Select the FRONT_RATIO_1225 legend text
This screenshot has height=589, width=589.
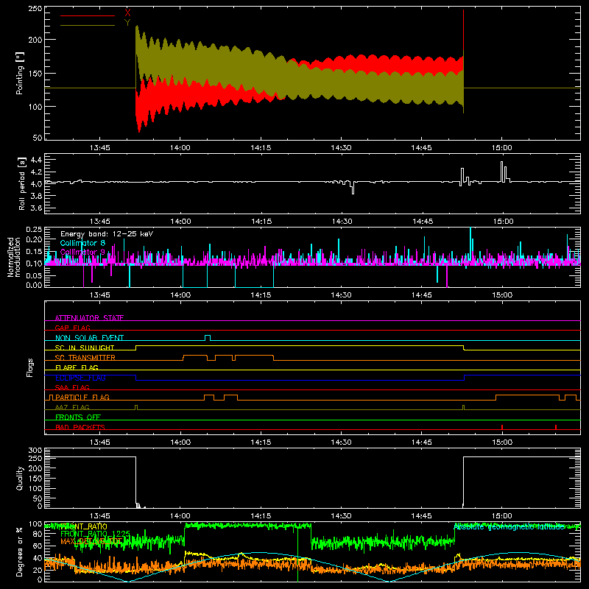tap(95, 534)
